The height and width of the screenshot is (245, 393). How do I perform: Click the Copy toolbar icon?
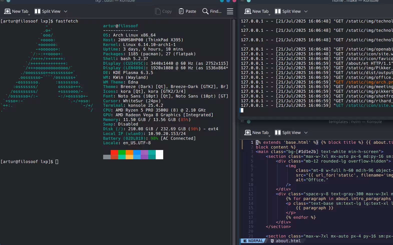(x=158, y=11)
